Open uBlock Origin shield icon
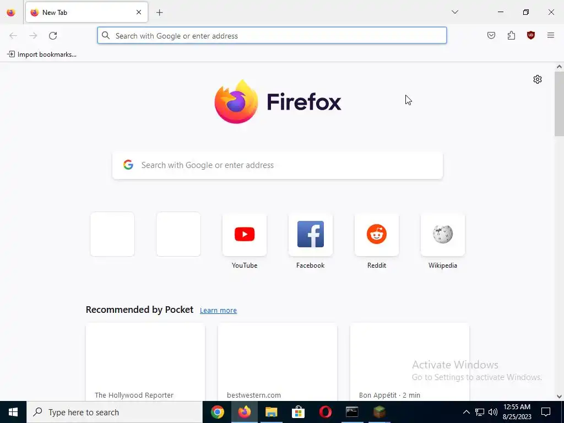Image resolution: width=564 pixels, height=423 pixels. coord(531,35)
